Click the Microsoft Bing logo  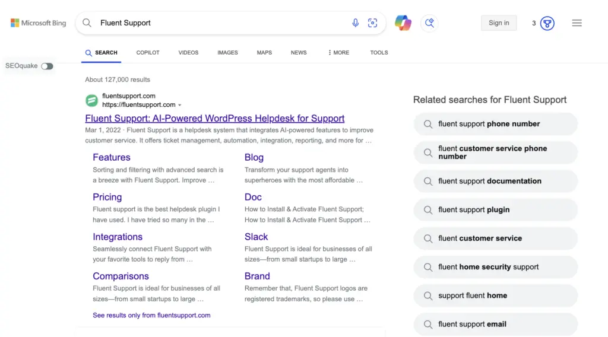(x=38, y=23)
